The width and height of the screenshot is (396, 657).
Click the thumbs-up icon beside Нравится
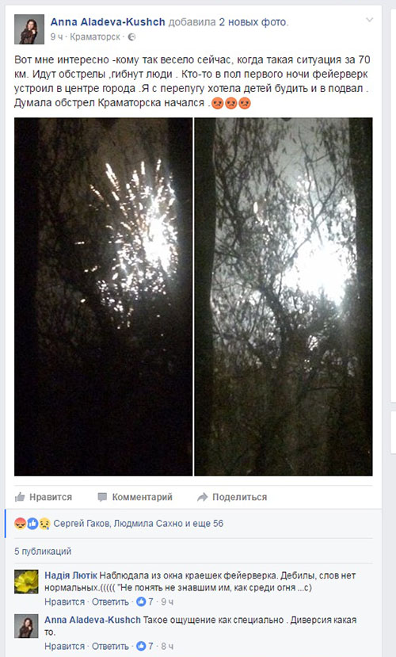(20, 498)
